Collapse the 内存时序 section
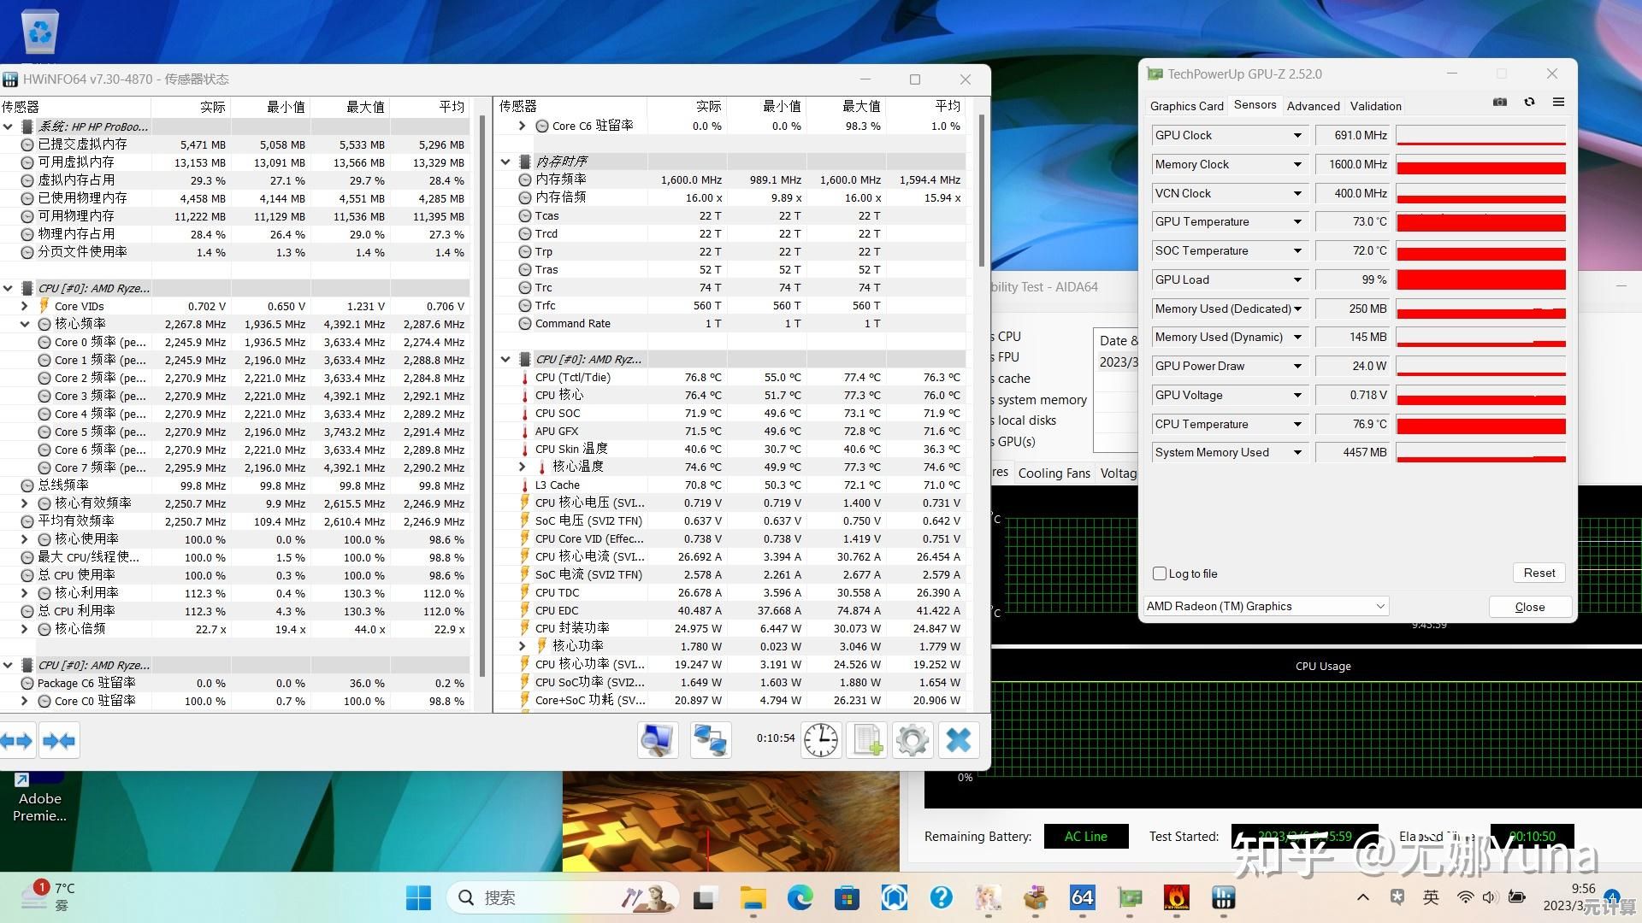The height and width of the screenshot is (923, 1642). [505, 162]
